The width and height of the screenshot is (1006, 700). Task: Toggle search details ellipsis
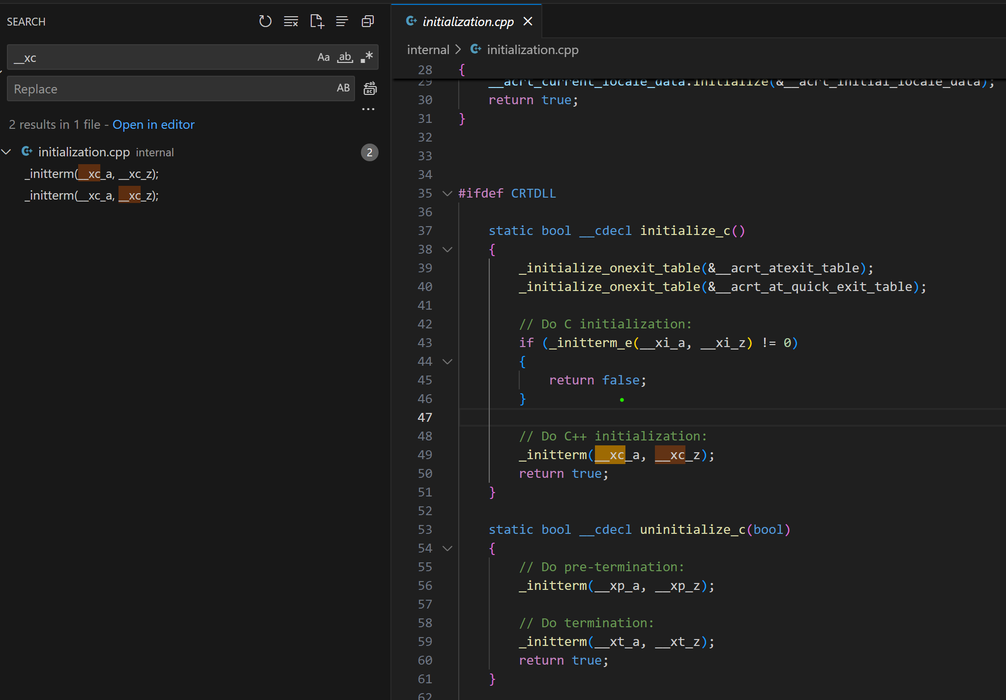[x=368, y=109]
